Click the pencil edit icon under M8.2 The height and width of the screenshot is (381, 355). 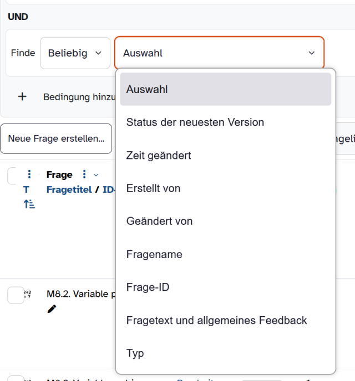[x=52, y=309]
